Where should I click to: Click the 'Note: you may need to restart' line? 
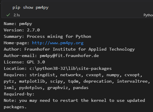click(x=74, y=101)
